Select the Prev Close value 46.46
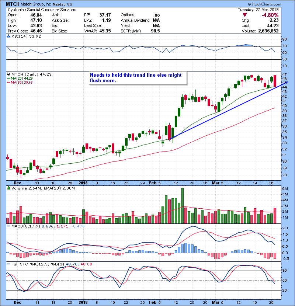This screenshot has width=295, height=306. pyautogui.click(x=36, y=31)
